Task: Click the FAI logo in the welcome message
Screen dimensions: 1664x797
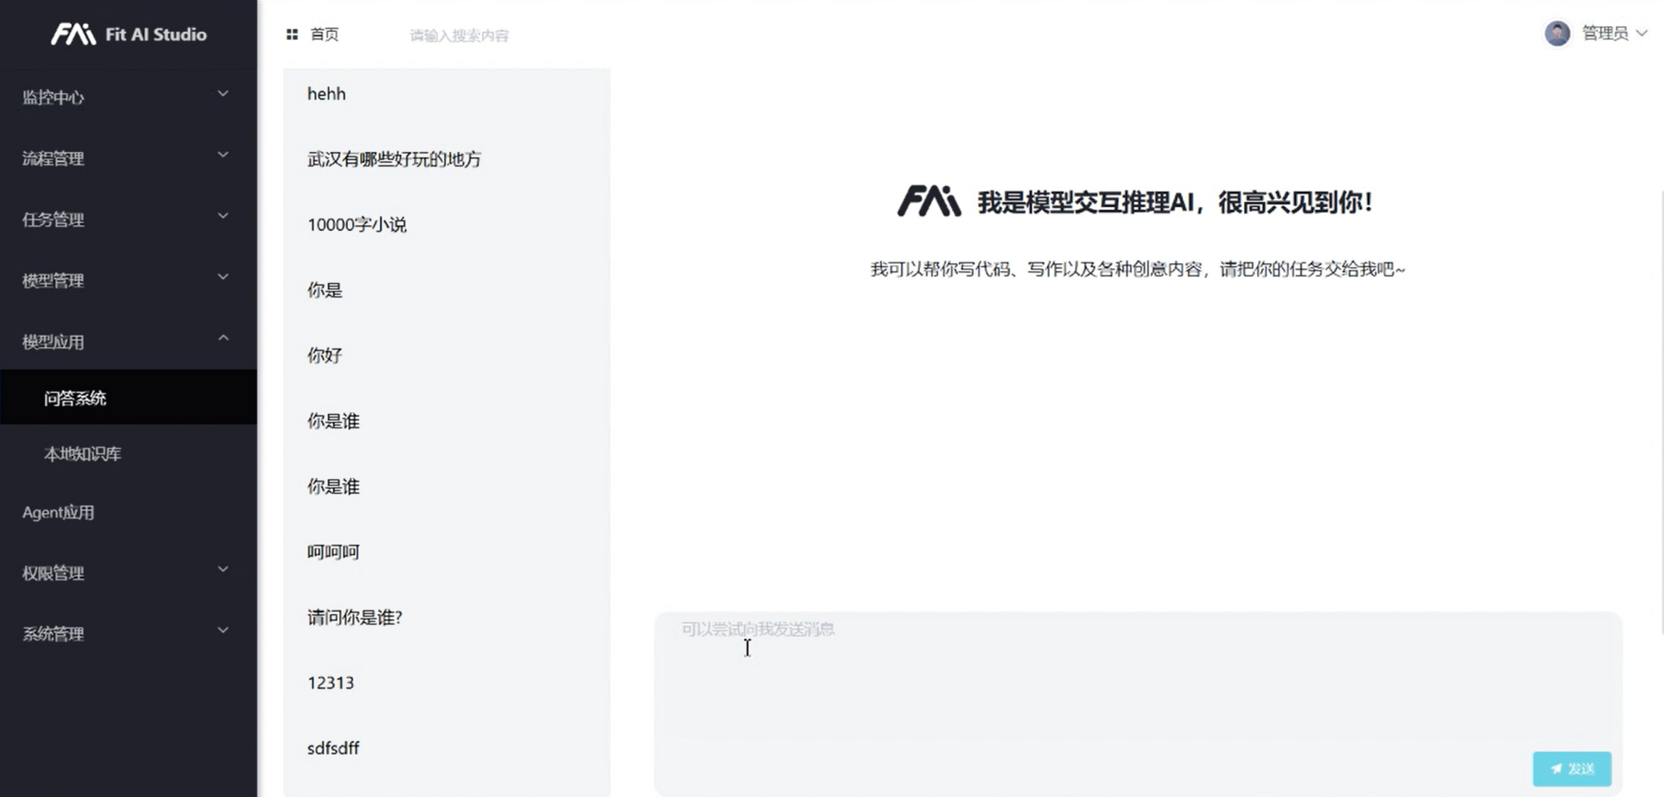Action: pos(929,202)
